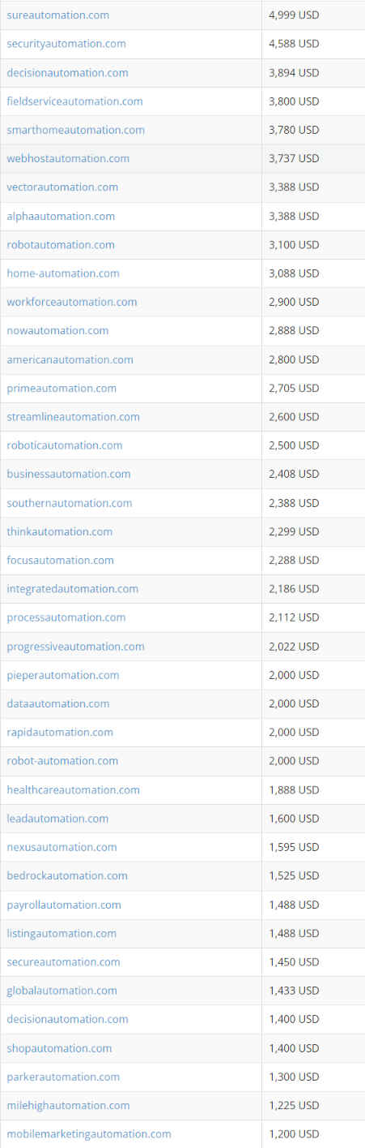Click thinkautomation.com domain

pyautogui.click(x=60, y=531)
